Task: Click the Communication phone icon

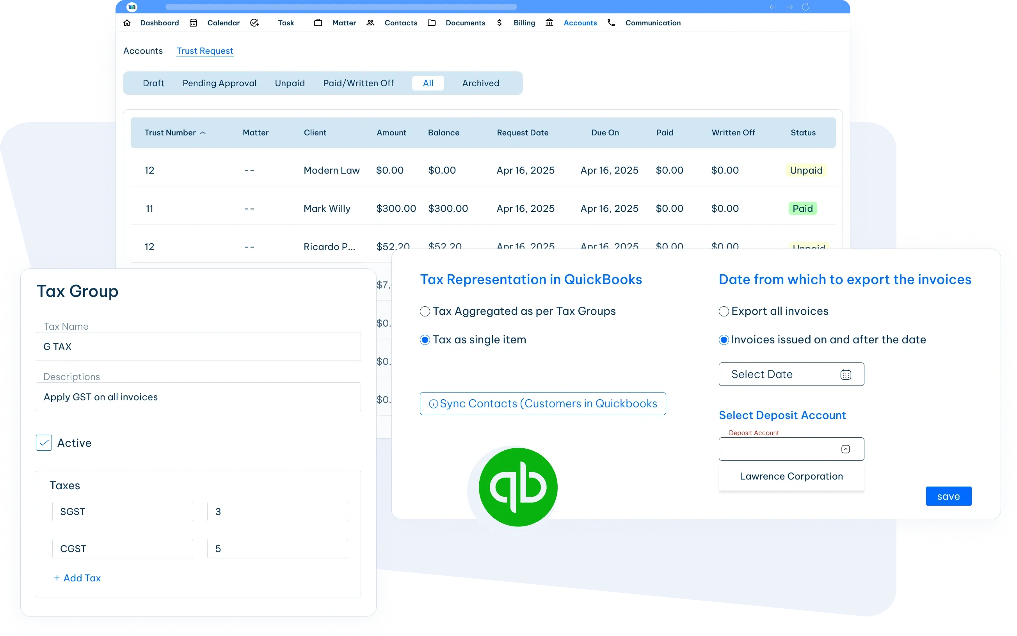Action: tap(611, 23)
